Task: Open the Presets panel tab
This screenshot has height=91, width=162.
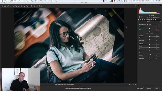Action: (x=154, y=20)
